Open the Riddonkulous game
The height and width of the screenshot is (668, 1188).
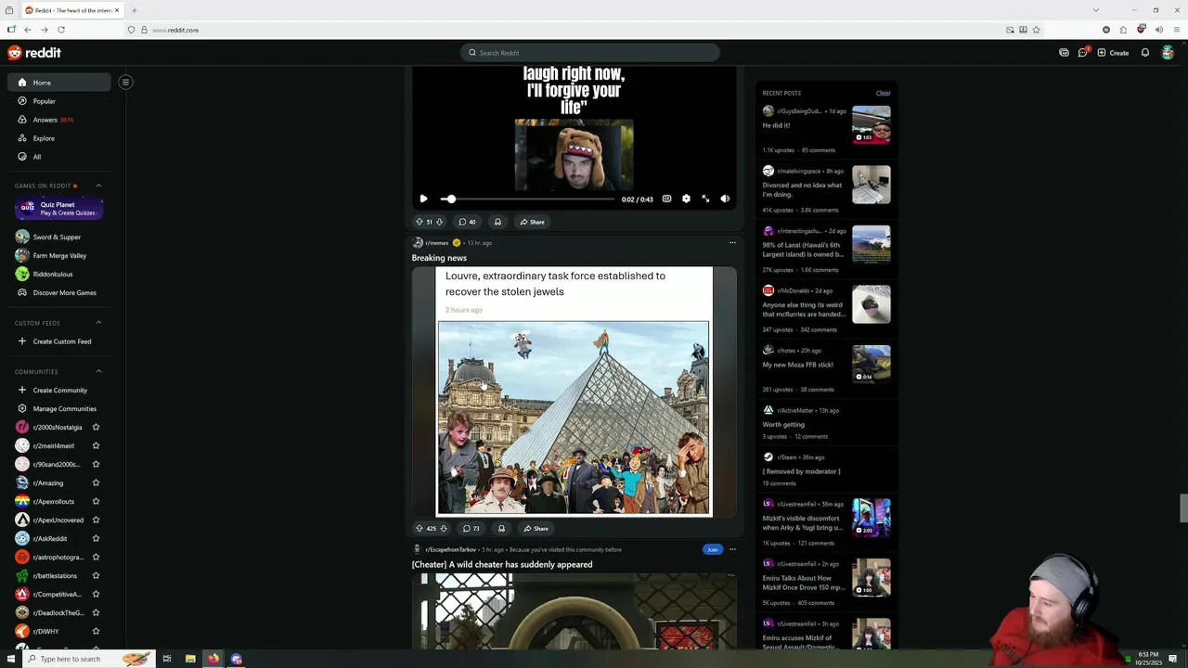pos(59,274)
